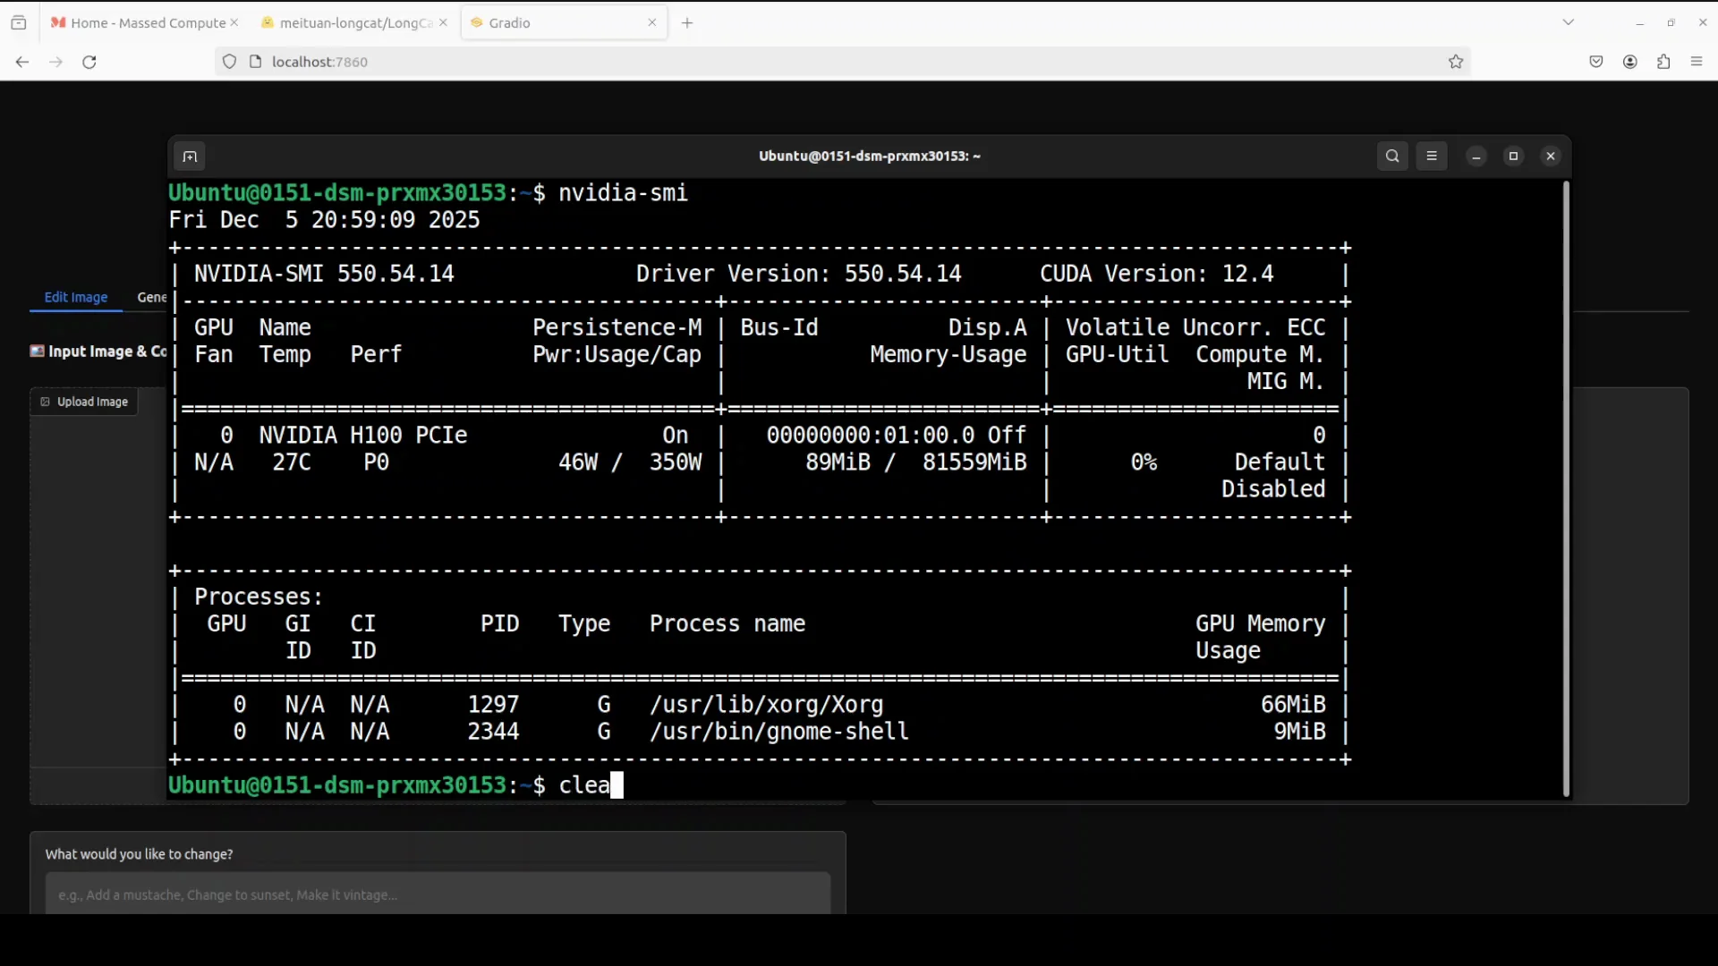Click the Upload Image button
1718x966 pixels.
tap(83, 402)
